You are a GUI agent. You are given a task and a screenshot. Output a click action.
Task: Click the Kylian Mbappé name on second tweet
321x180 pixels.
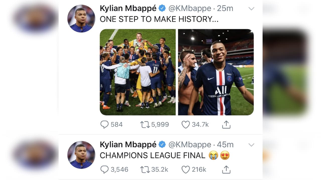[x=128, y=144]
